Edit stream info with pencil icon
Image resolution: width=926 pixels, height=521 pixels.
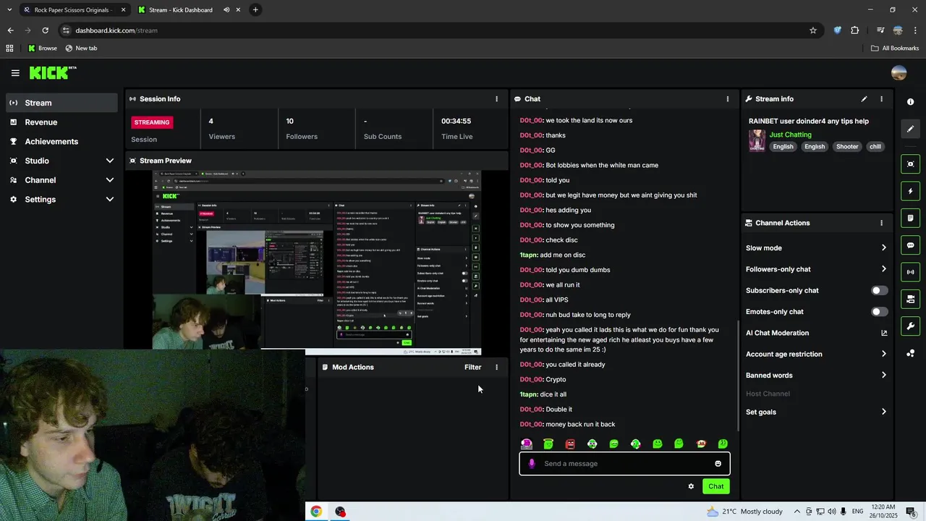click(864, 99)
